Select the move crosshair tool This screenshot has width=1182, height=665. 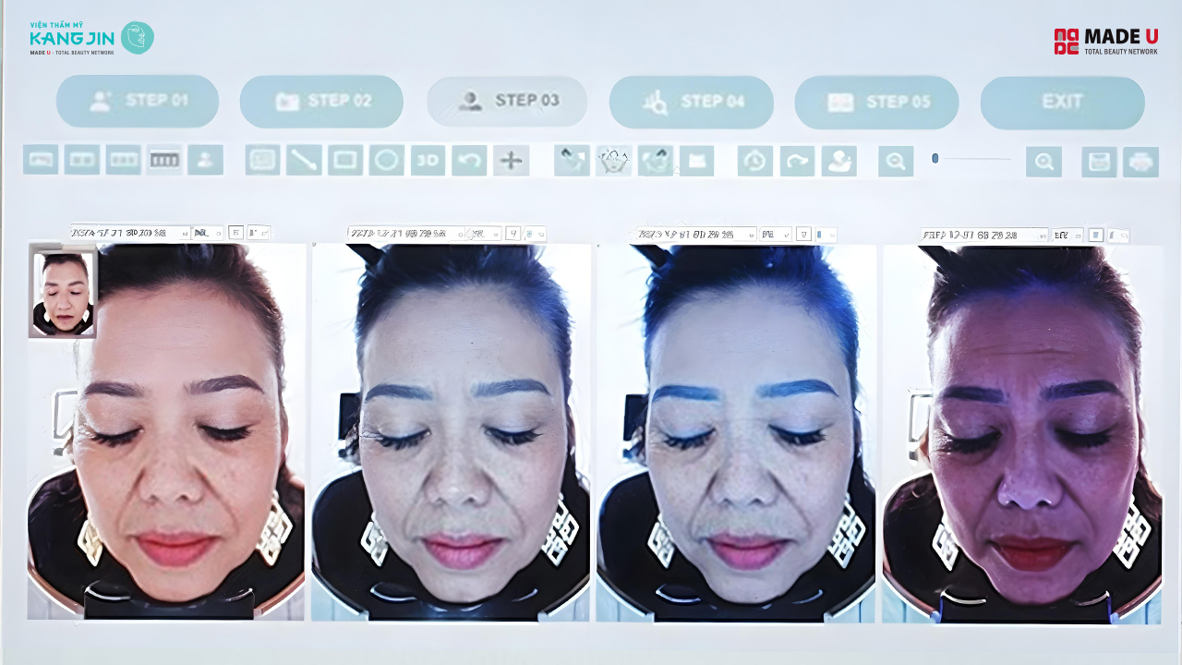tap(511, 161)
